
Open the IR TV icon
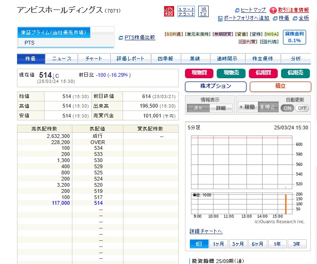203,11
